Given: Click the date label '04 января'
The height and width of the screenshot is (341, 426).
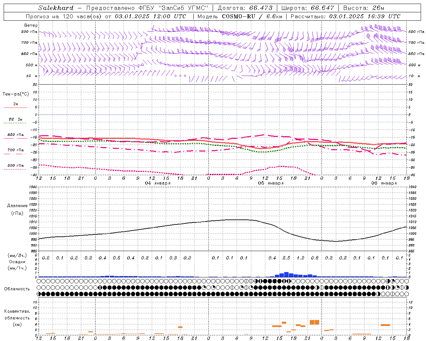Looking at the screenshot, I should (158, 183).
